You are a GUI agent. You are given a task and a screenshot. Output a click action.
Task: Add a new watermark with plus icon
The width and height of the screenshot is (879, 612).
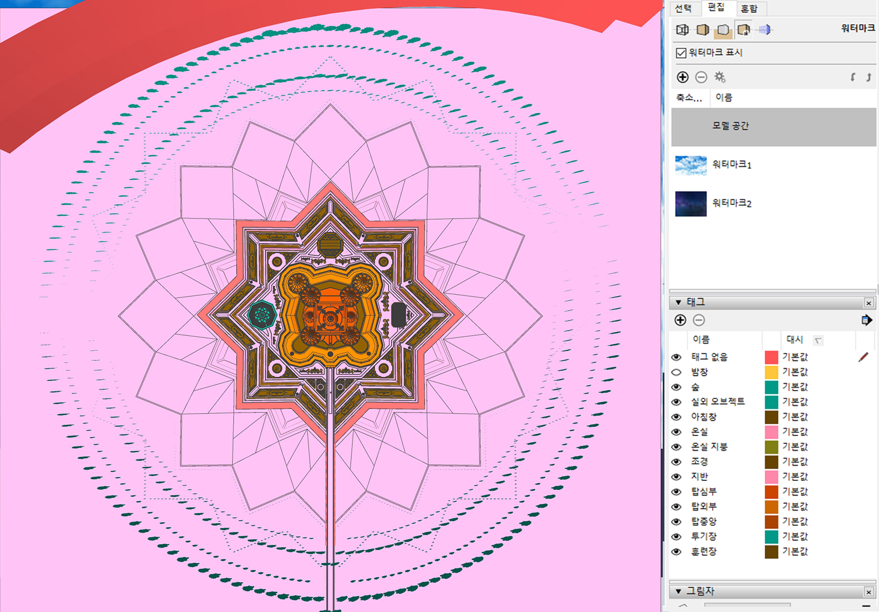point(682,77)
